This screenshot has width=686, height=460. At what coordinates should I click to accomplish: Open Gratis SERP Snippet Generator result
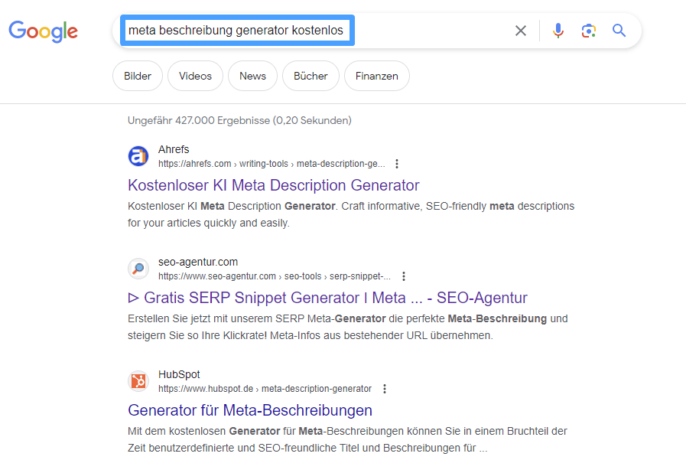tap(327, 298)
